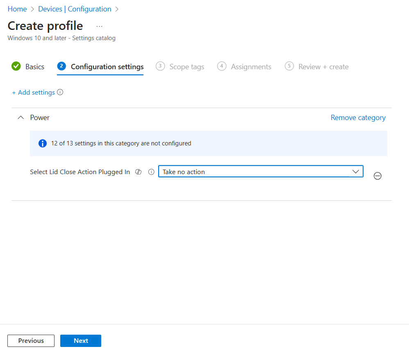This screenshot has height=349, width=409.
Task: Open the Lid Close Action dropdown
Action: (x=261, y=172)
